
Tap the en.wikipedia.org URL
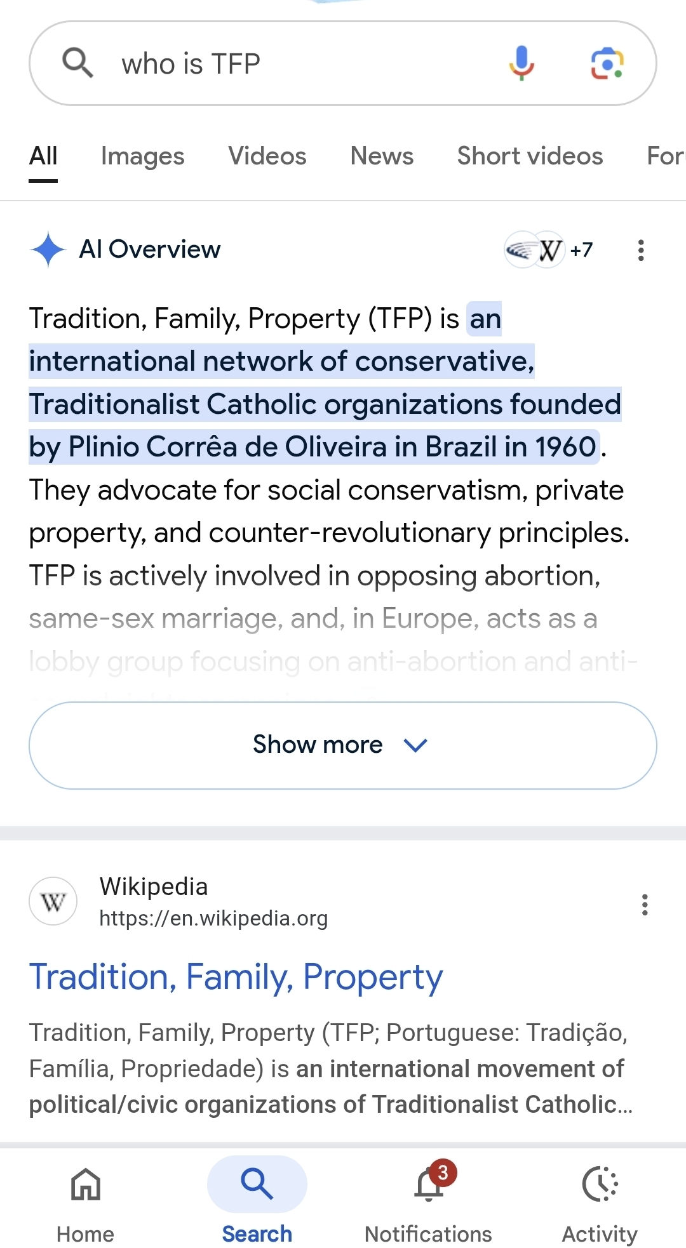[213, 919]
